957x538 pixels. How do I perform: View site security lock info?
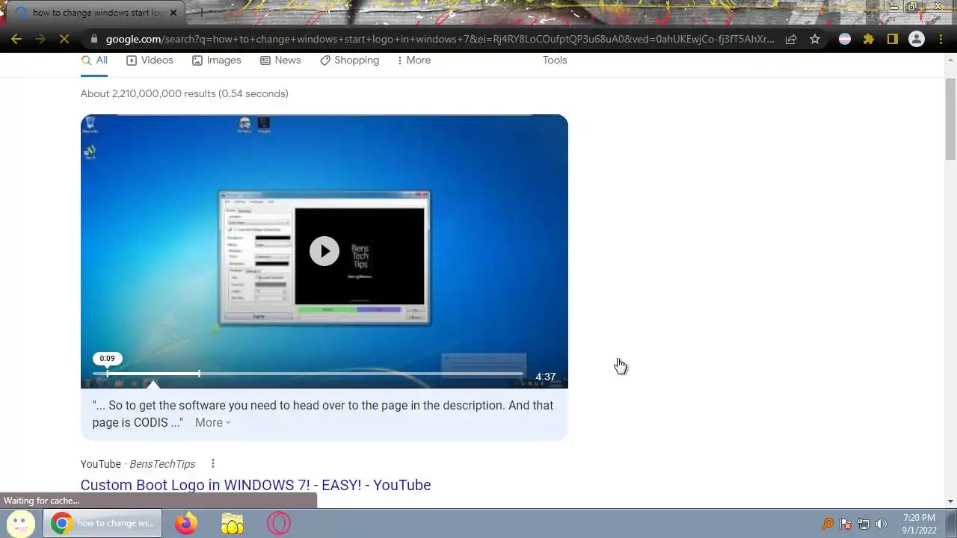pos(93,40)
